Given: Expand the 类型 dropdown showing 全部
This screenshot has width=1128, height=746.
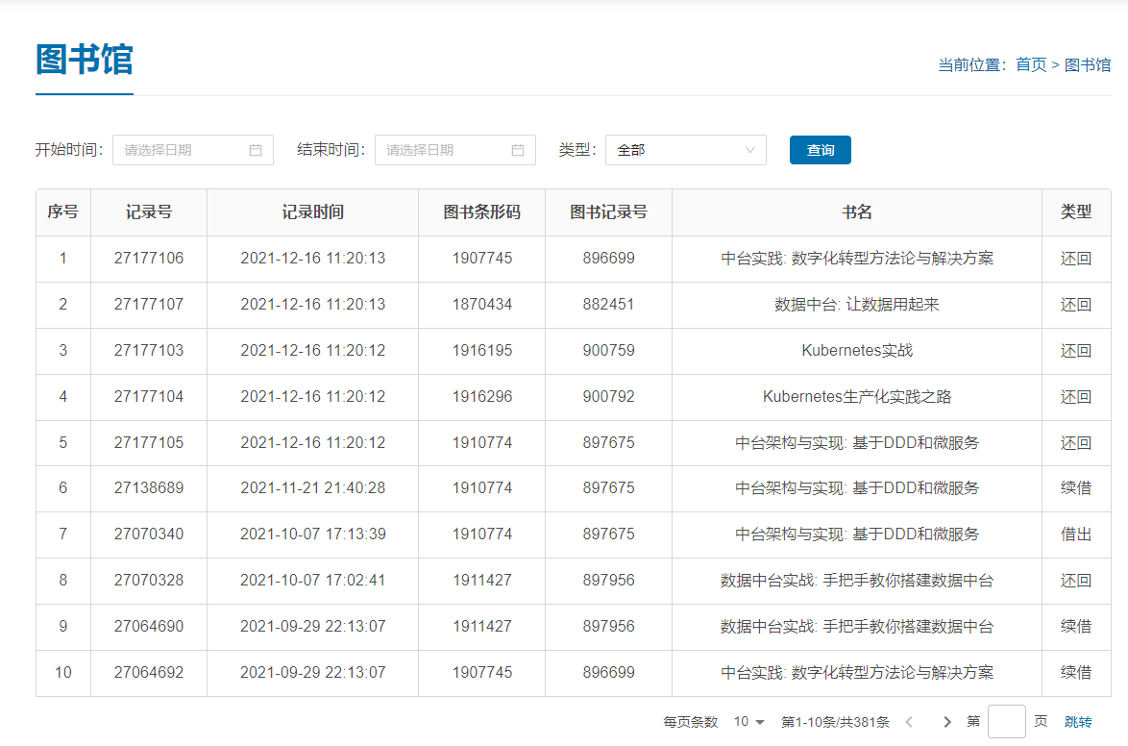Looking at the screenshot, I should [685, 150].
